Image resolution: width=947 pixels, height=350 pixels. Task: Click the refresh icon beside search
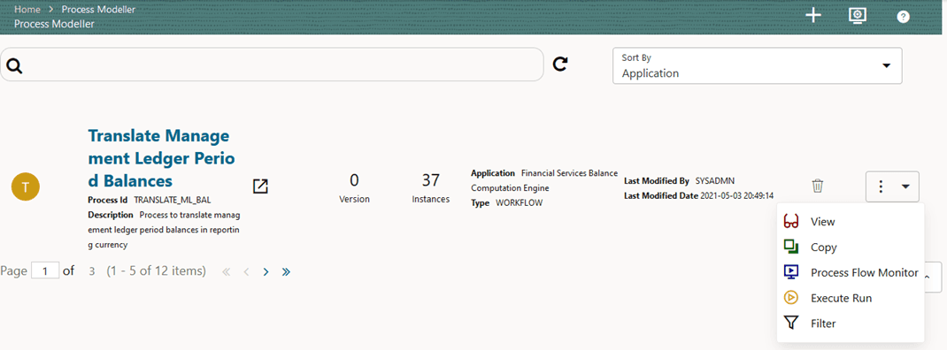[x=560, y=64]
